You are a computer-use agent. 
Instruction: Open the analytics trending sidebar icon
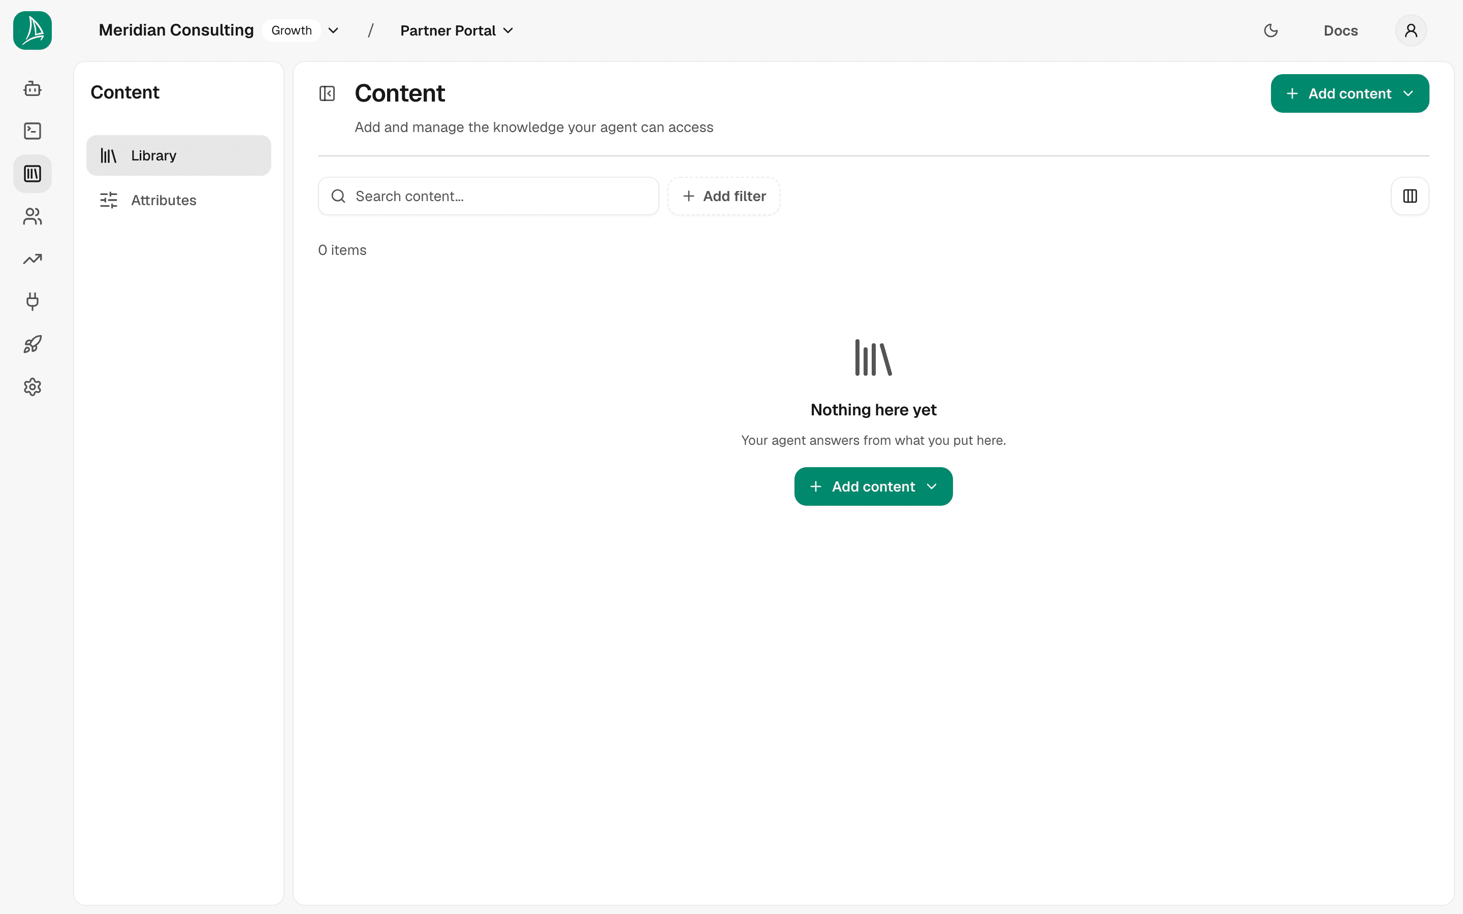(33, 259)
